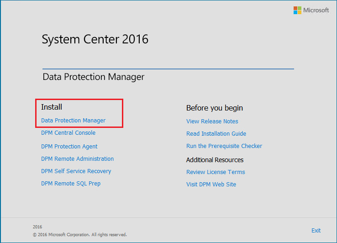Image resolution: width=337 pixels, height=243 pixels.
Task: Open the DPM Central Console installer
Action: (68, 132)
